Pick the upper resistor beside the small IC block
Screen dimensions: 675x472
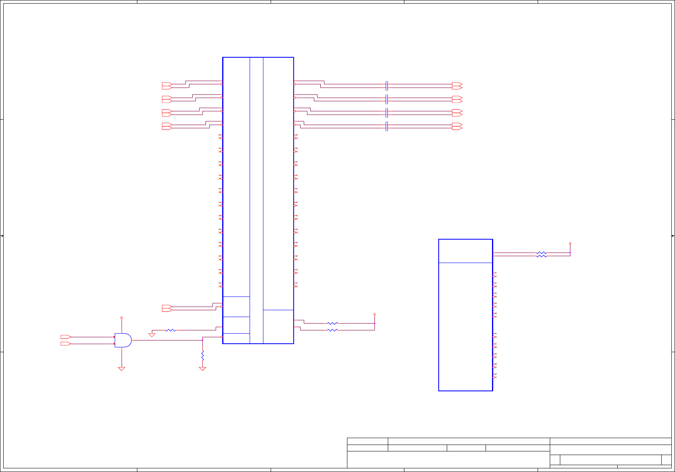tap(541, 253)
